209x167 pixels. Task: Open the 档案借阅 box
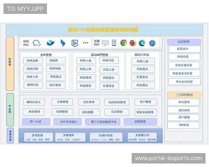[x=86, y=78]
